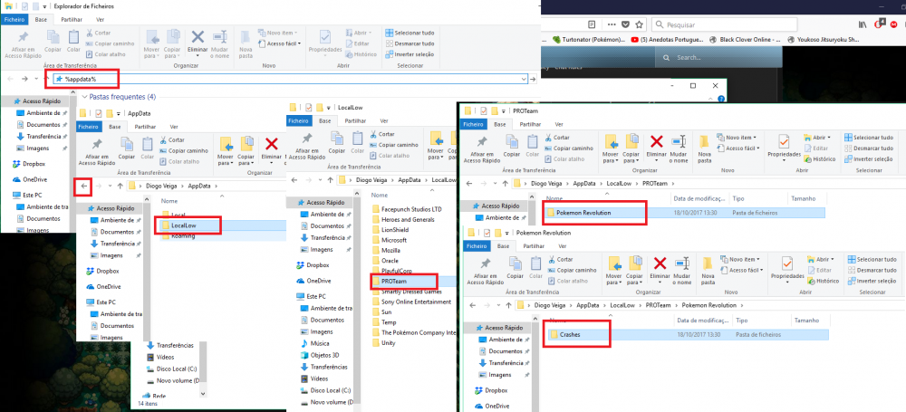Click Histórico in PROTeam window ribbon
Viewport: 906px width, 412px height.
click(820, 158)
